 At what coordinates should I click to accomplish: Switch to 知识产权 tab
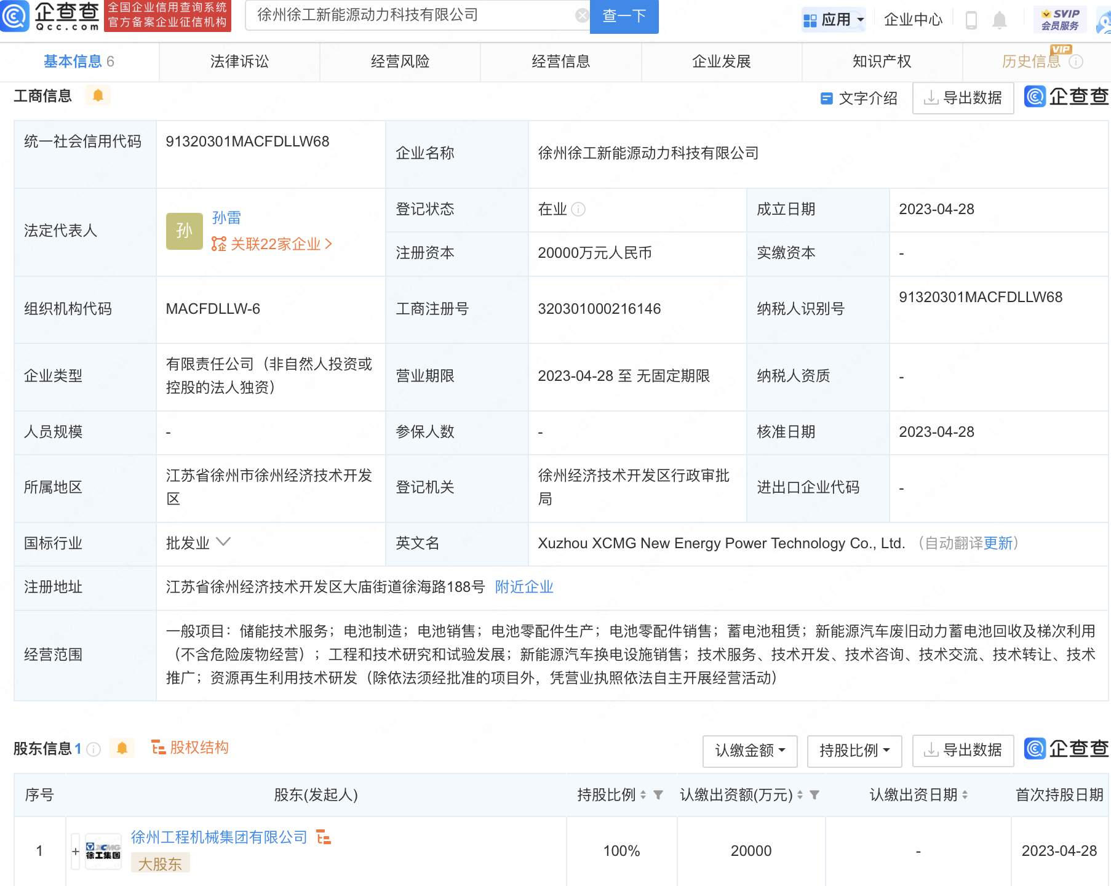pos(882,62)
